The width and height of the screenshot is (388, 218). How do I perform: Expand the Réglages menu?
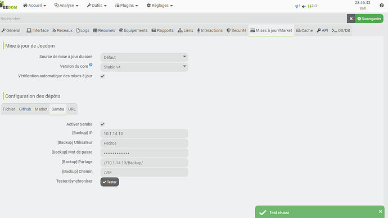pos(160,6)
